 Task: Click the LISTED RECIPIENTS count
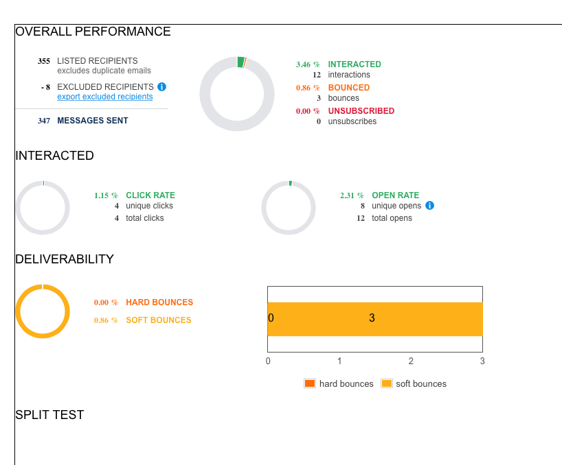click(x=44, y=61)
